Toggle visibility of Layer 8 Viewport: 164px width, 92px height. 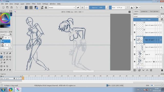click(135, 54)
